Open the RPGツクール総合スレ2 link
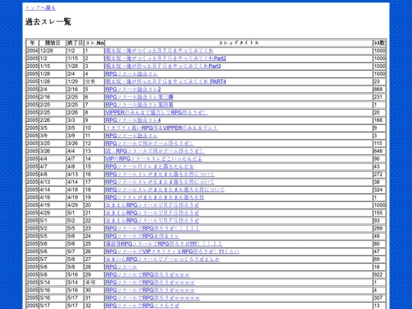 pyautogui.click(x=133, y=89)
